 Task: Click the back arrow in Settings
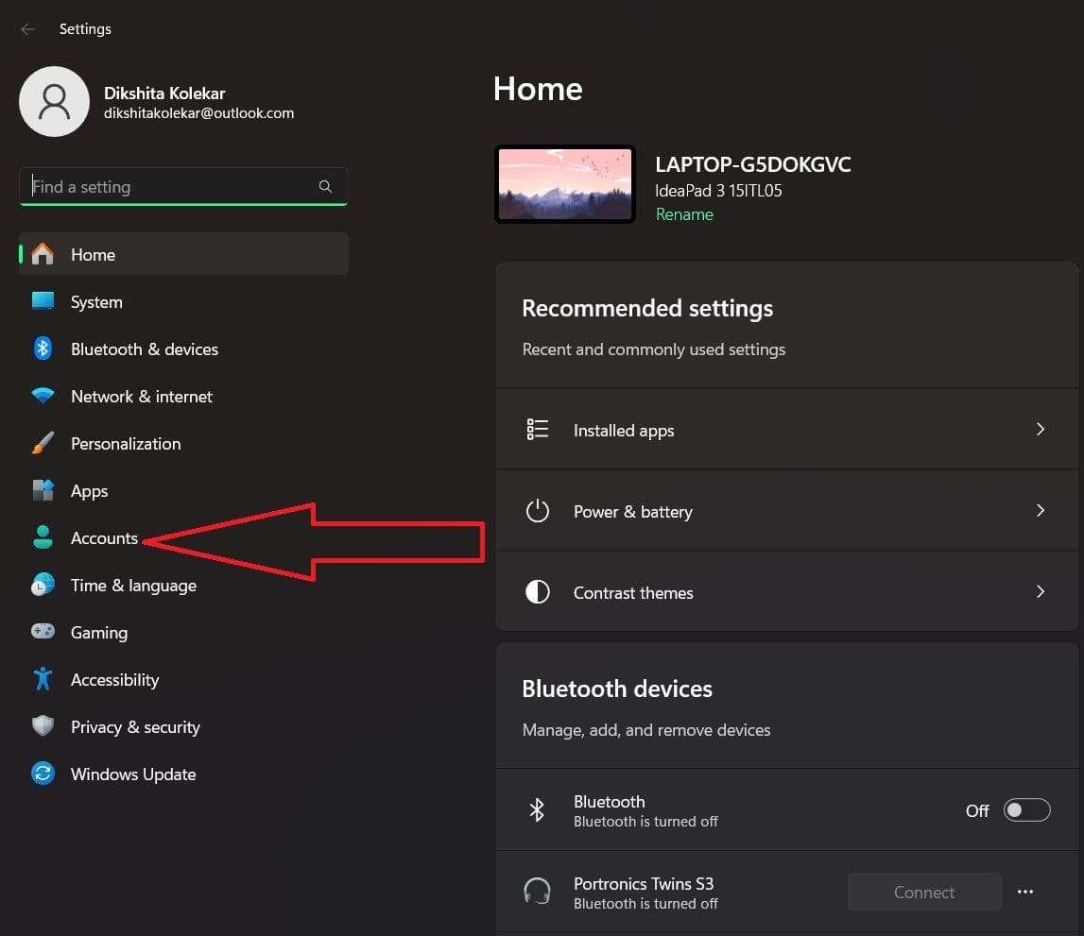[27, 29]
